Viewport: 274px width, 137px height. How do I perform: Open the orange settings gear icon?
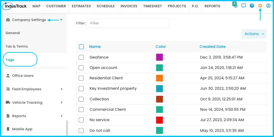260,6
